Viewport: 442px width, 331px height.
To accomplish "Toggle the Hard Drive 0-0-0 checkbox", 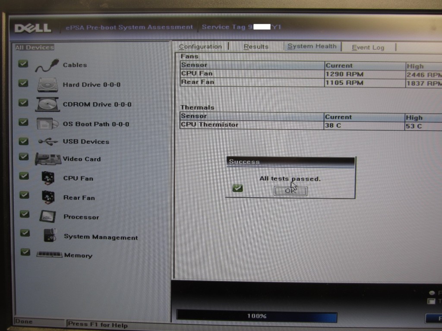I will [x=23, y=83].
